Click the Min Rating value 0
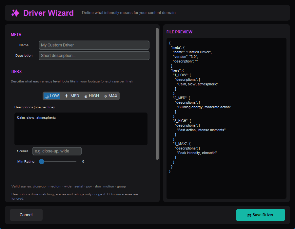Screen dimensions: 295x229 click(83, 162)
